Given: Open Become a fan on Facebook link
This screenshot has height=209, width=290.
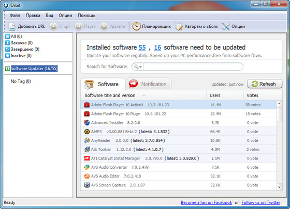Looking at the screenshot, I should tap(206, 202).
